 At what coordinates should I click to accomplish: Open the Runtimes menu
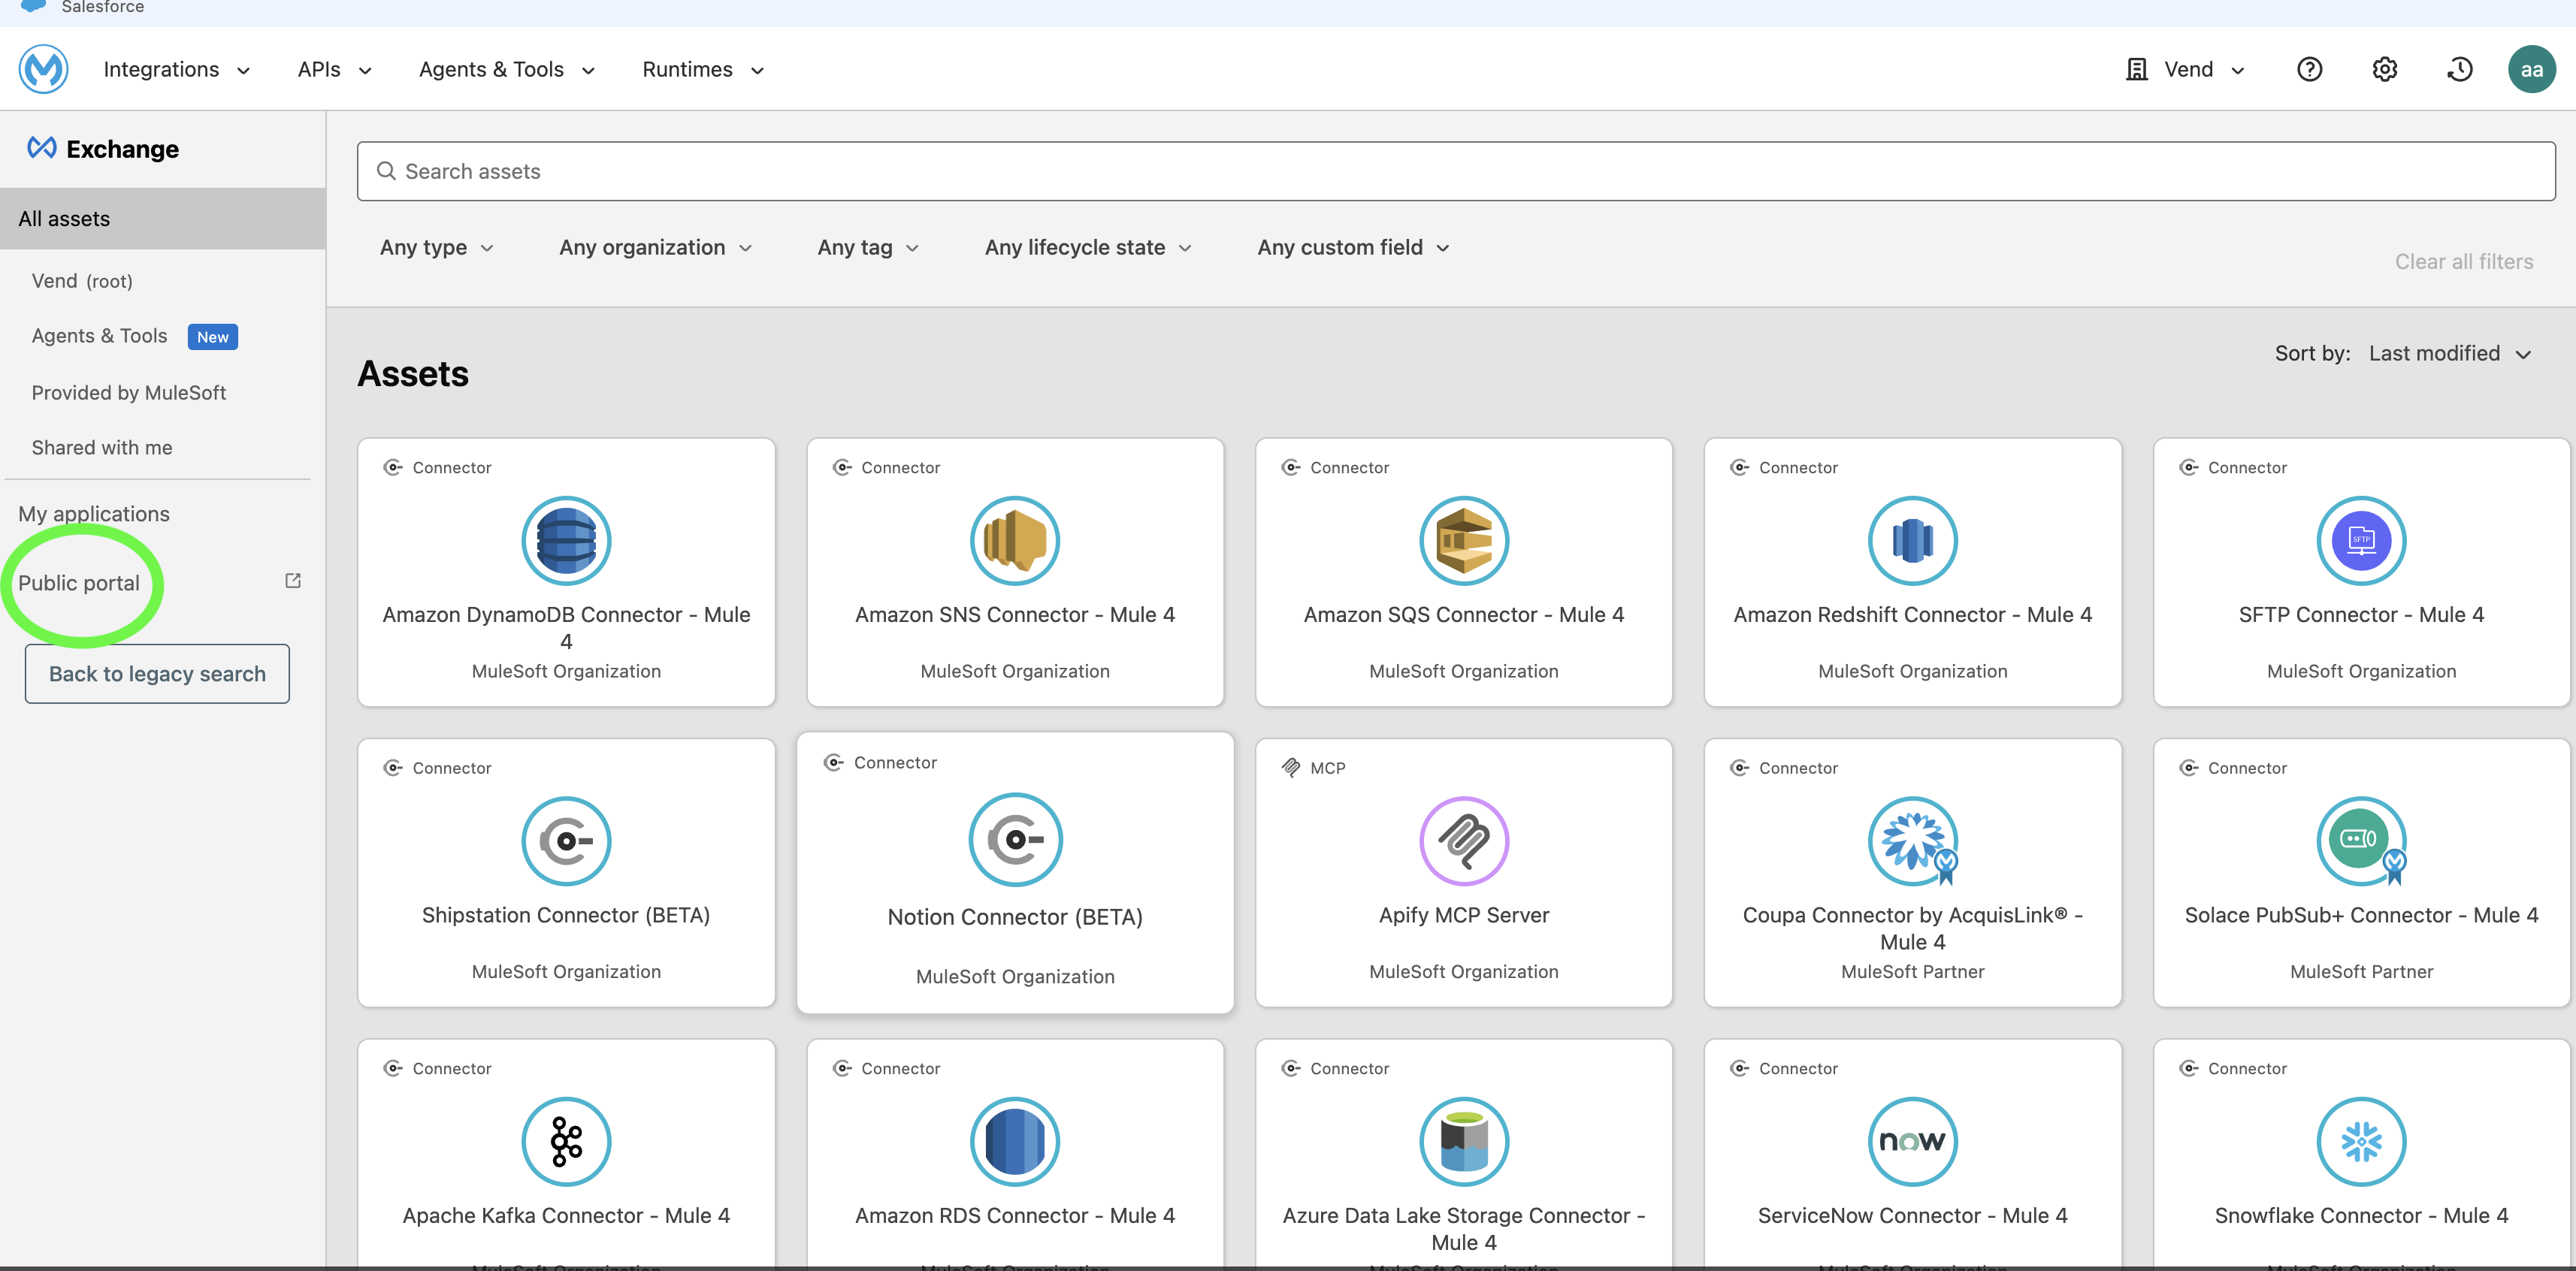coord(702,69)
